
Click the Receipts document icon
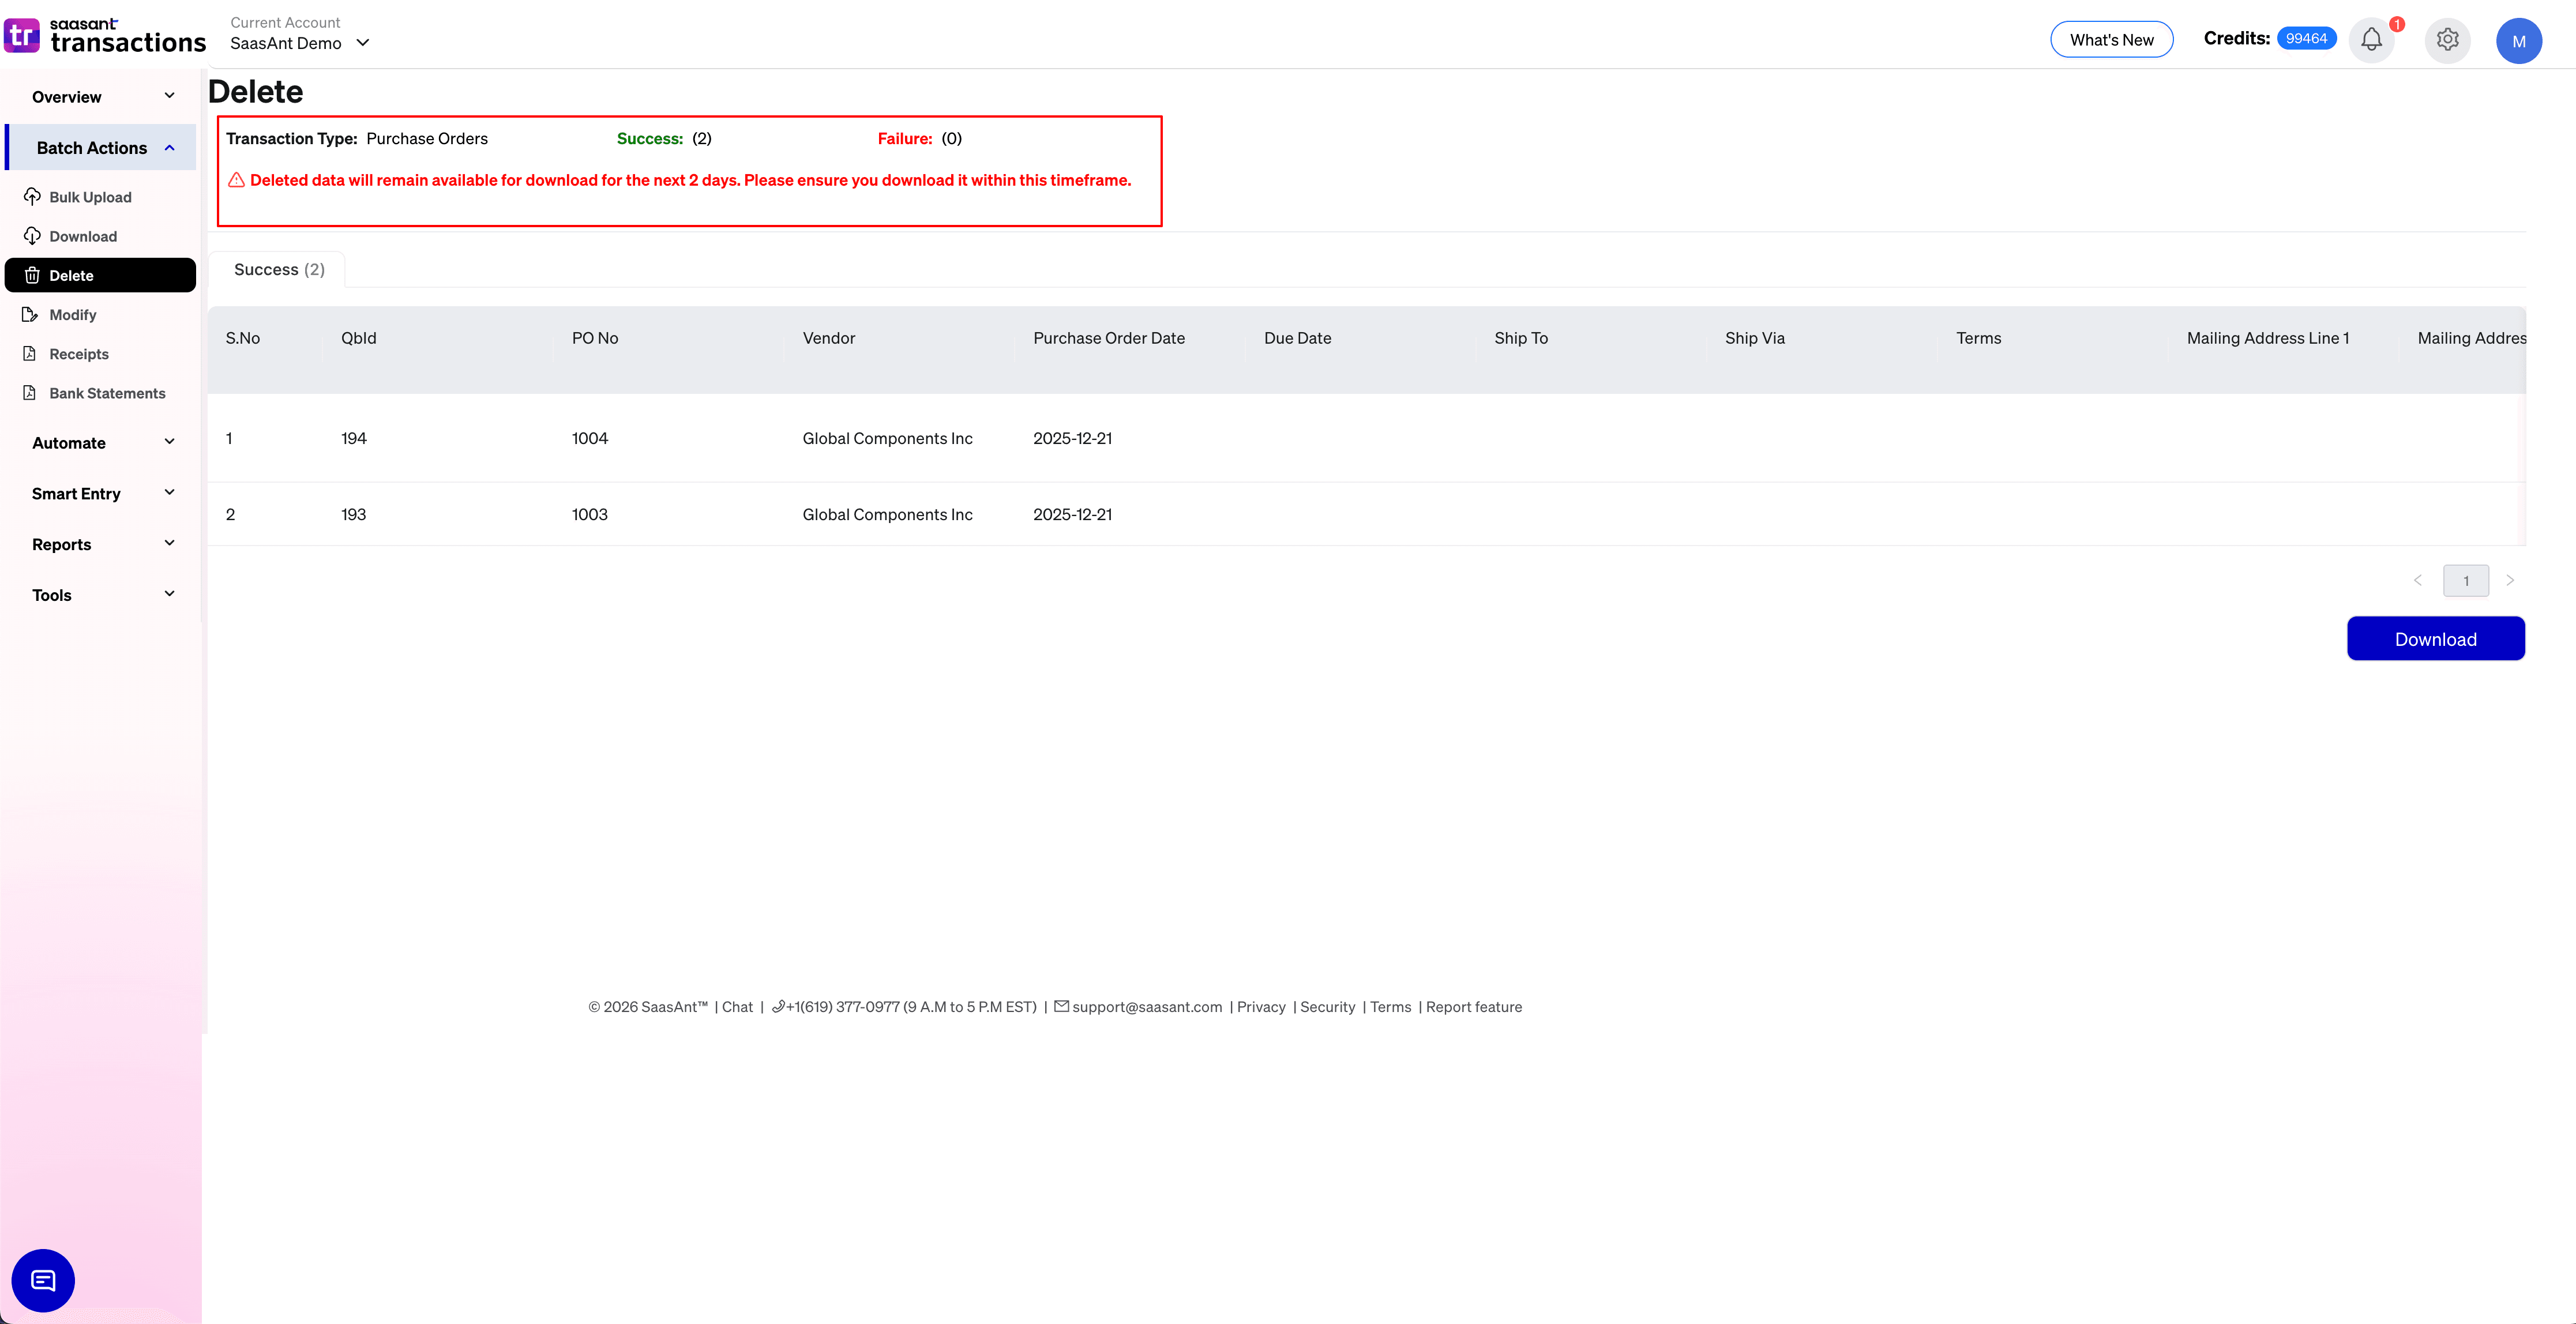[30, 354]
